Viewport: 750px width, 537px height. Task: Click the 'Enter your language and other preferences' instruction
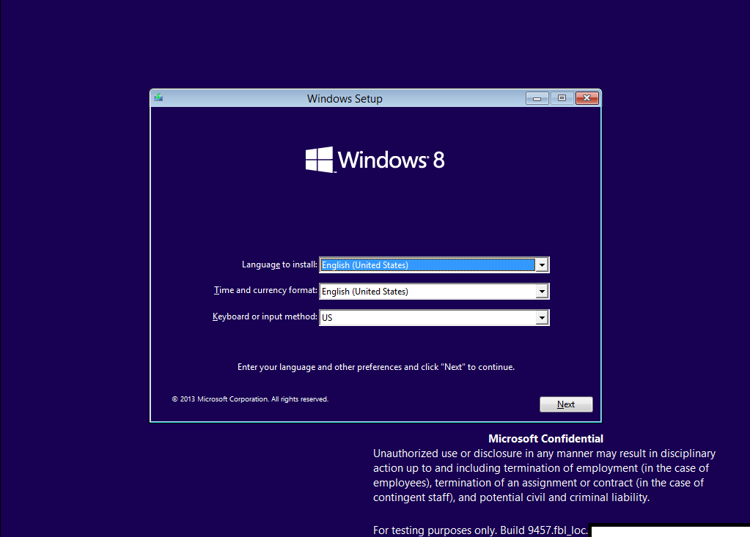coord(376,367)
